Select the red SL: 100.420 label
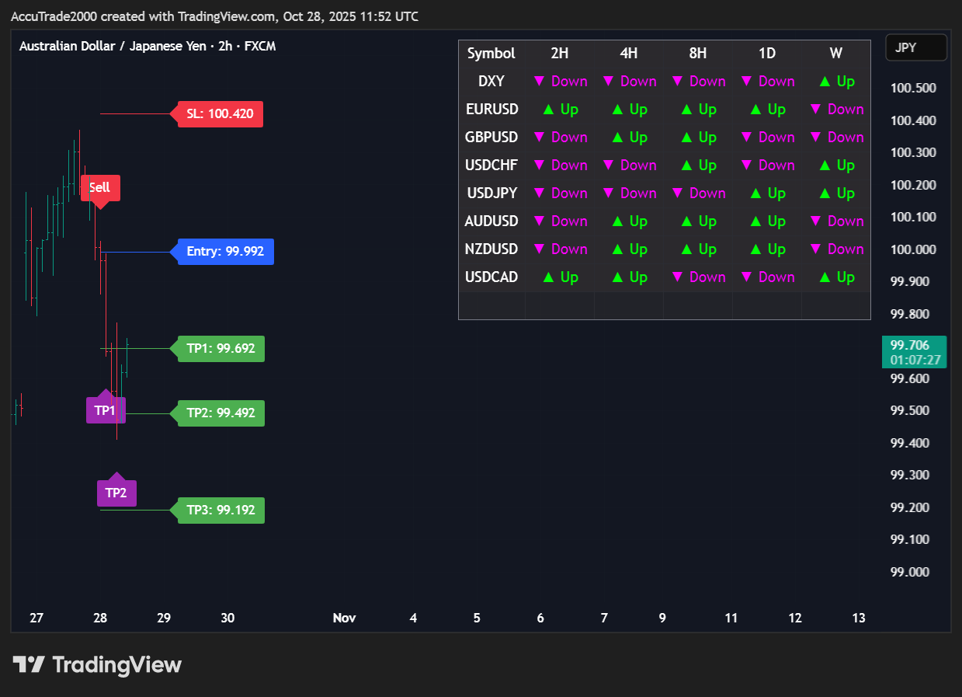 [x=220, y=114]
